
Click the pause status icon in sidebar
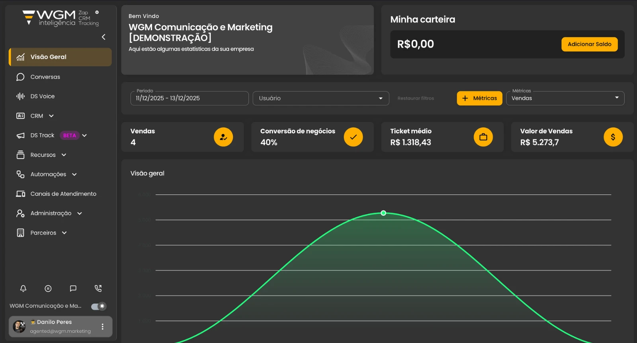point(48,289)
